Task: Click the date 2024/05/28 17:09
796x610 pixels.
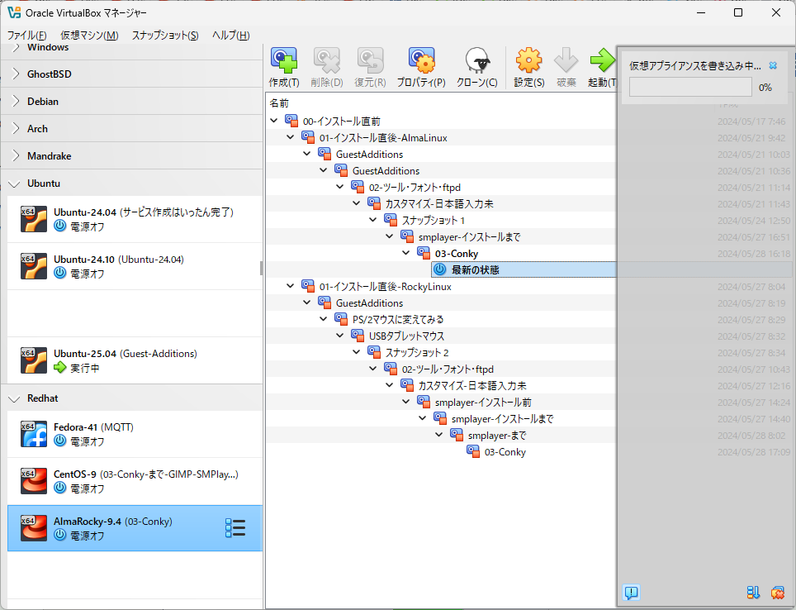Action: (x=754, y=451)
